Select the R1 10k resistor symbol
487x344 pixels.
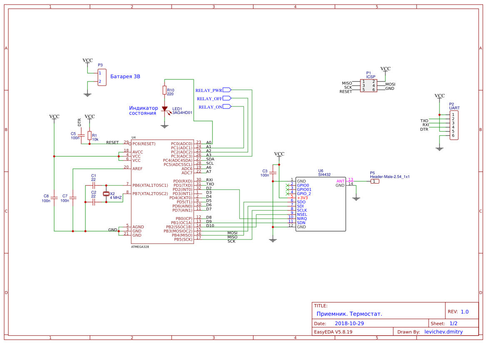[90, 136]
